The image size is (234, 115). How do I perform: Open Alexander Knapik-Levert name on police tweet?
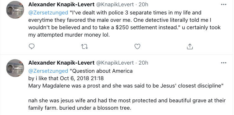61,5
